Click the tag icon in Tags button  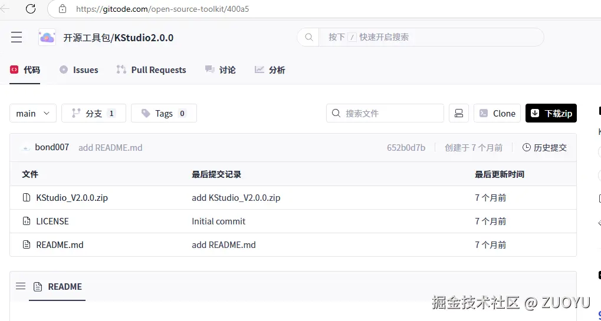pos(146,113)
